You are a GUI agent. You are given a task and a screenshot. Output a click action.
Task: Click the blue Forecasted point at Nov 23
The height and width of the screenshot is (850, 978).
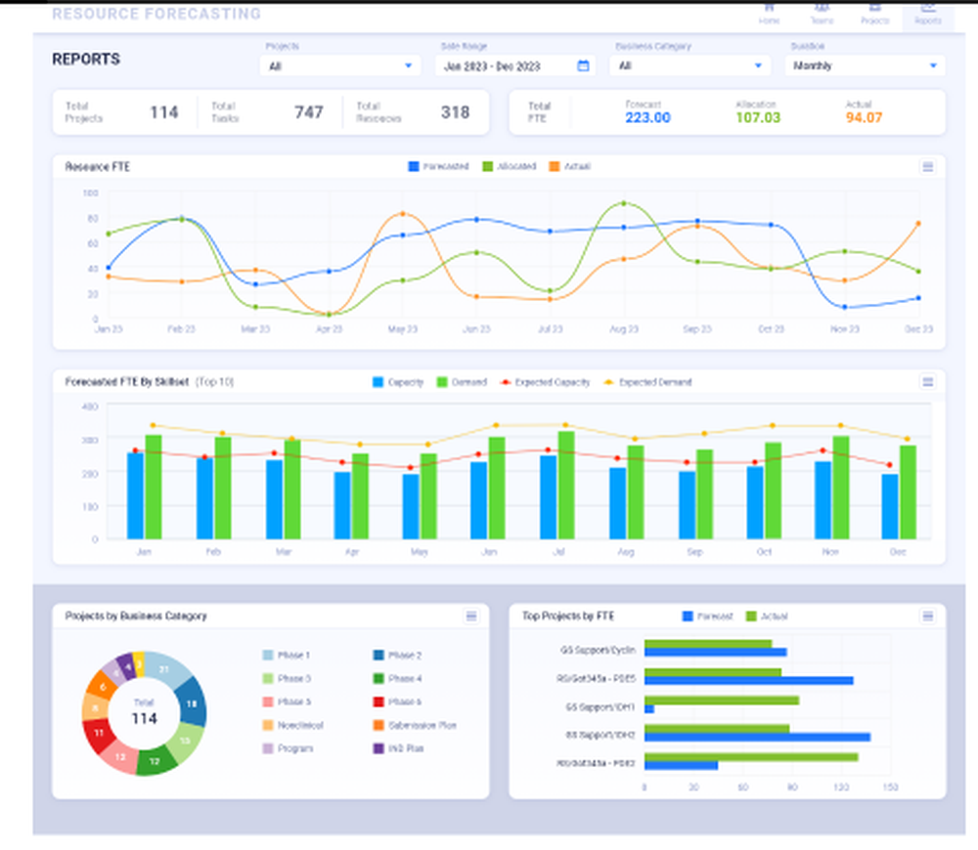click(845, 307)
